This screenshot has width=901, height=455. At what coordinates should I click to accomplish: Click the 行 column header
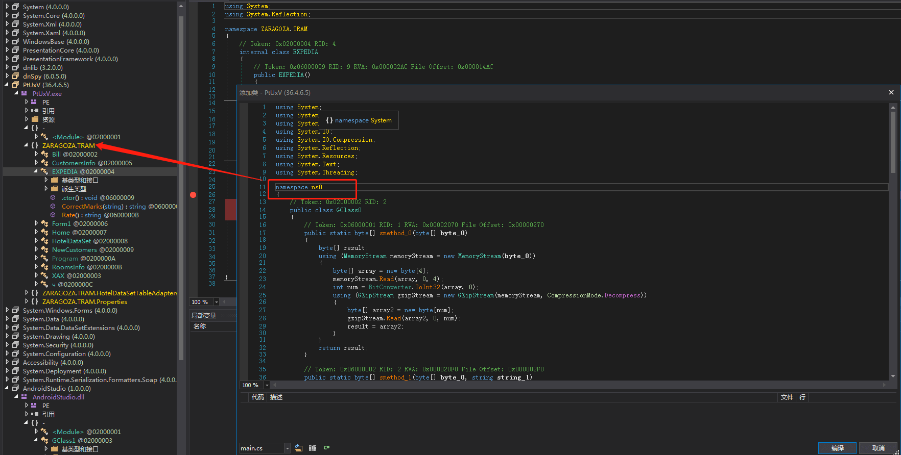802,397
